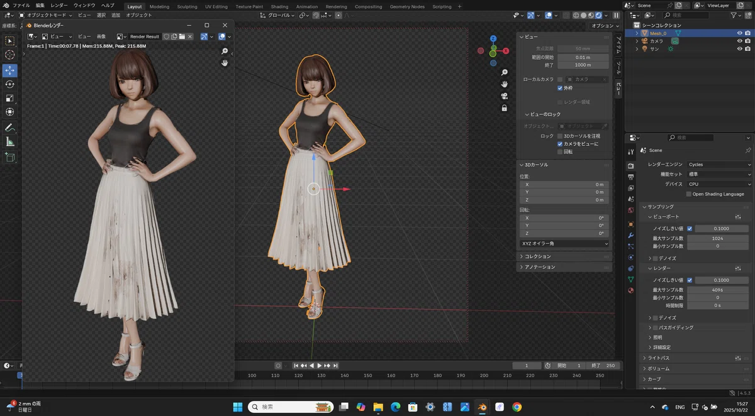Click the Windows Start button
Viewport: 755px width, 416px height.
tap(238, 407)
